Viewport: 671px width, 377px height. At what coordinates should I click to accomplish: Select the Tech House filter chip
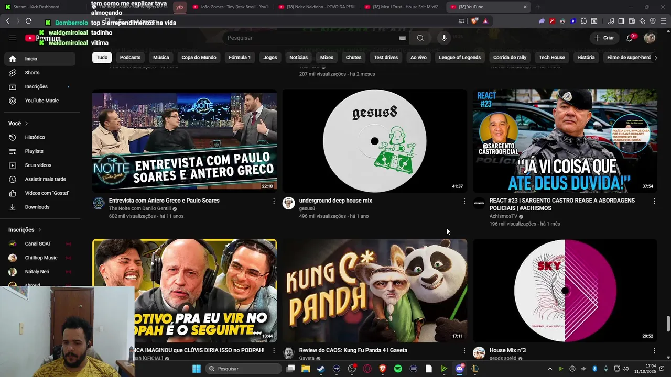point(552,58)
